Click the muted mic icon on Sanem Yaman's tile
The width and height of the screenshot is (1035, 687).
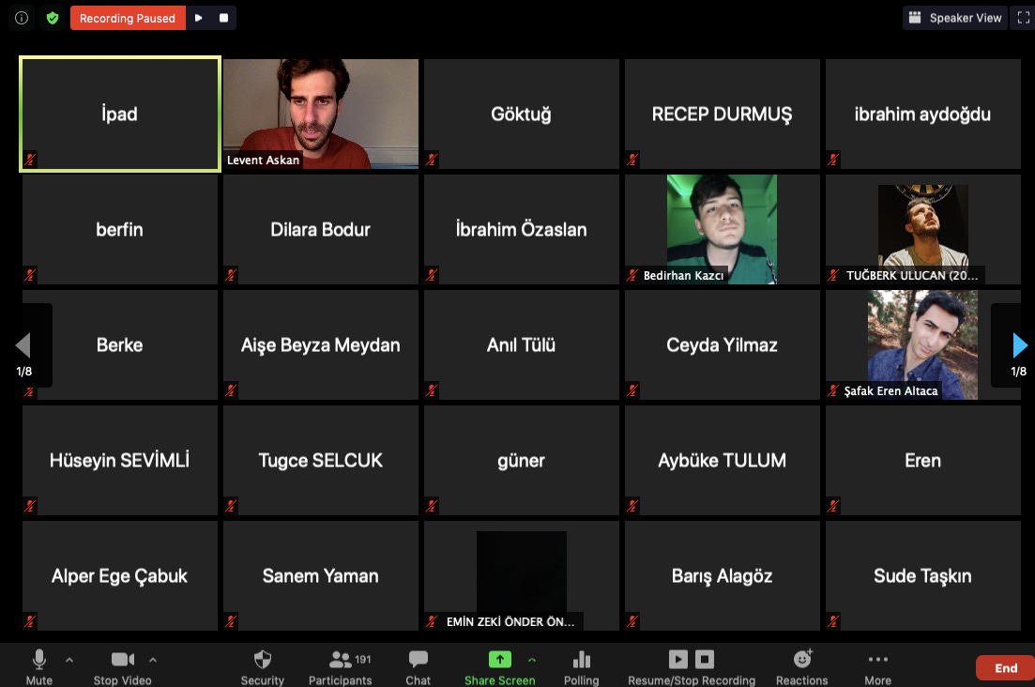[x=231, y=621]
